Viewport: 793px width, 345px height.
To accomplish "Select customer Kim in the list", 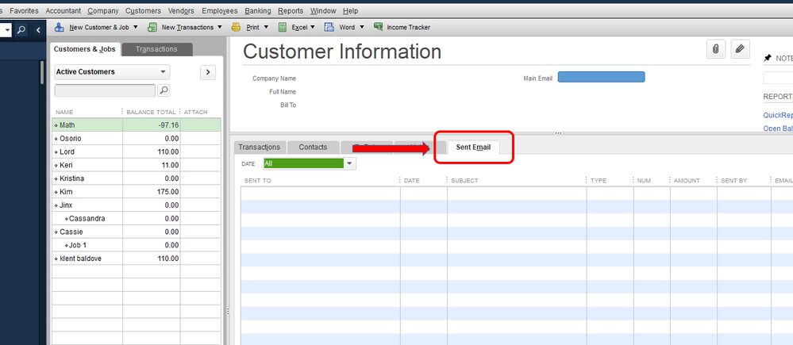I will (x=137, y=192).
